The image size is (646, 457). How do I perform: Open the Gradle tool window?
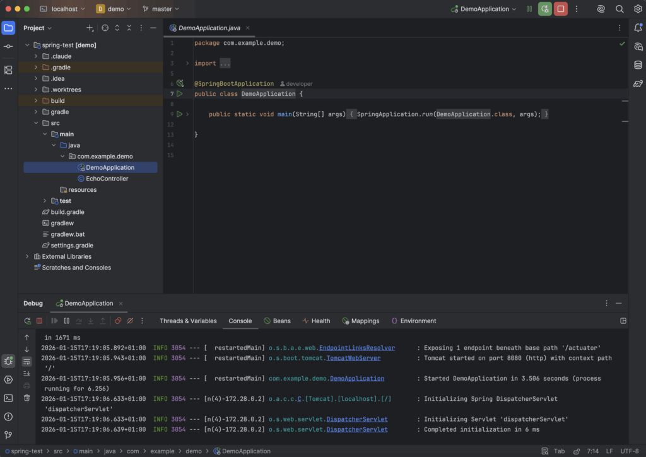click(x=638, y=83)
